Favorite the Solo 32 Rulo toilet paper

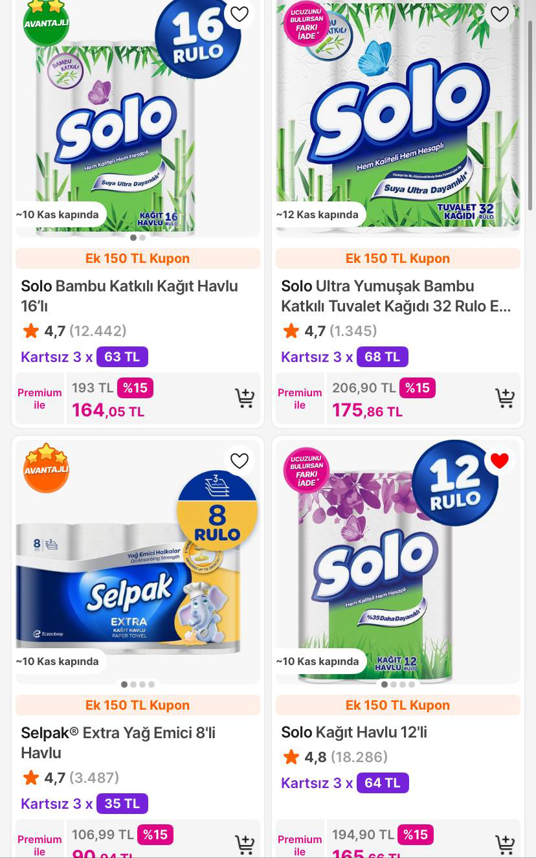pos(500,14)
